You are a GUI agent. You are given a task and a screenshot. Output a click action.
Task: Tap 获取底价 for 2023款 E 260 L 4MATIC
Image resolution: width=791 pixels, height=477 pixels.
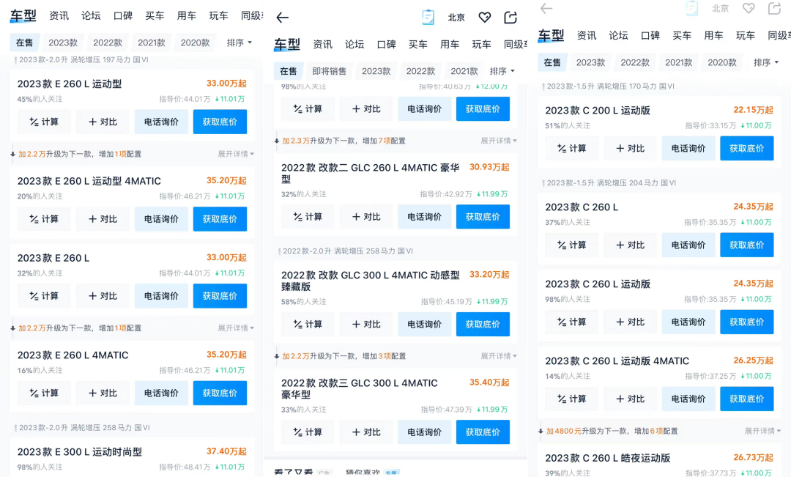(220, 393)
